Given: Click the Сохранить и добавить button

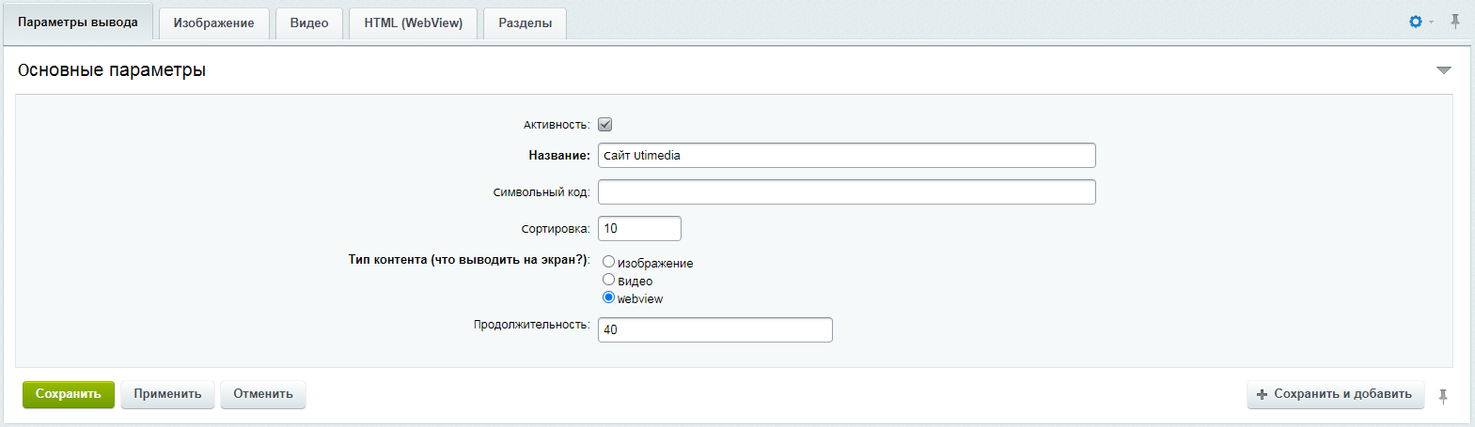Looking at the screenshot, I should coord(1336,394).
